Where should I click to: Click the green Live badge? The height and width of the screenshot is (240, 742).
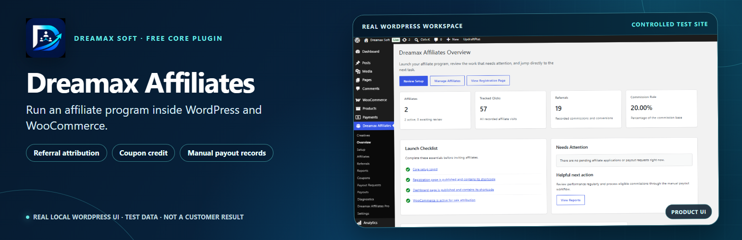(396, 40)
